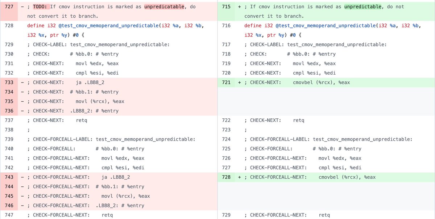Screen dimensions: 435x219
Task: Click "movl %edx, %eax" on line 726
Action: click(340, 158)
